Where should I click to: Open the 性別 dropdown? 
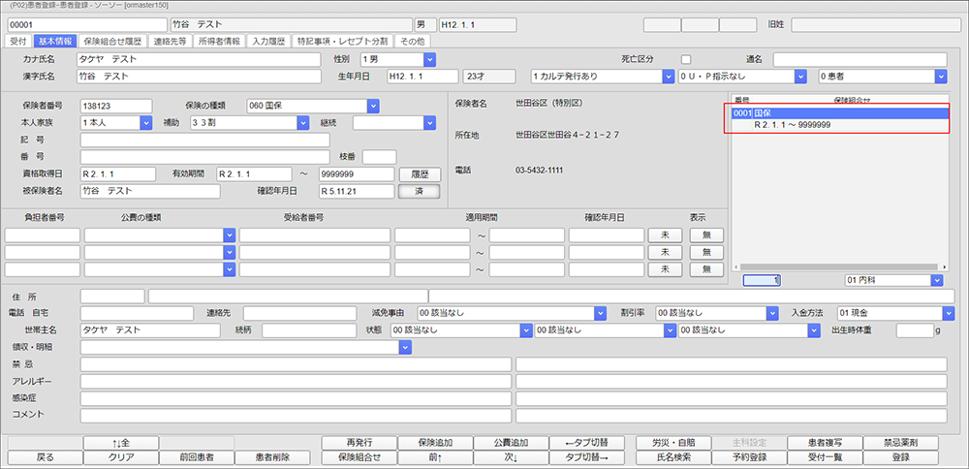pyautogui.click(x=429, y=59)
